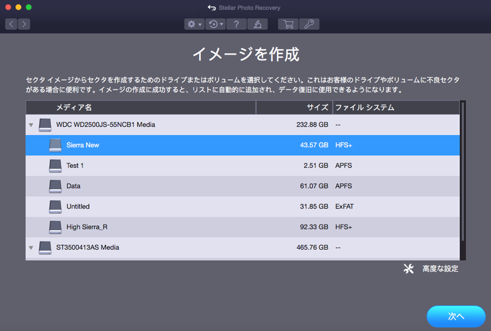Sort by the メディア名 column header
The height and width of the screenshot is (331, 491).
pyautogui.click(x=141, y=107)
